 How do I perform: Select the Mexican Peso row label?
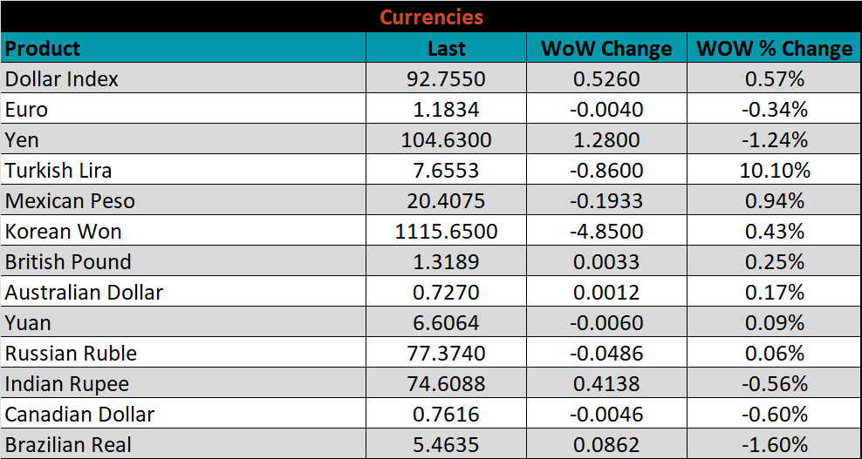(70, 201)
